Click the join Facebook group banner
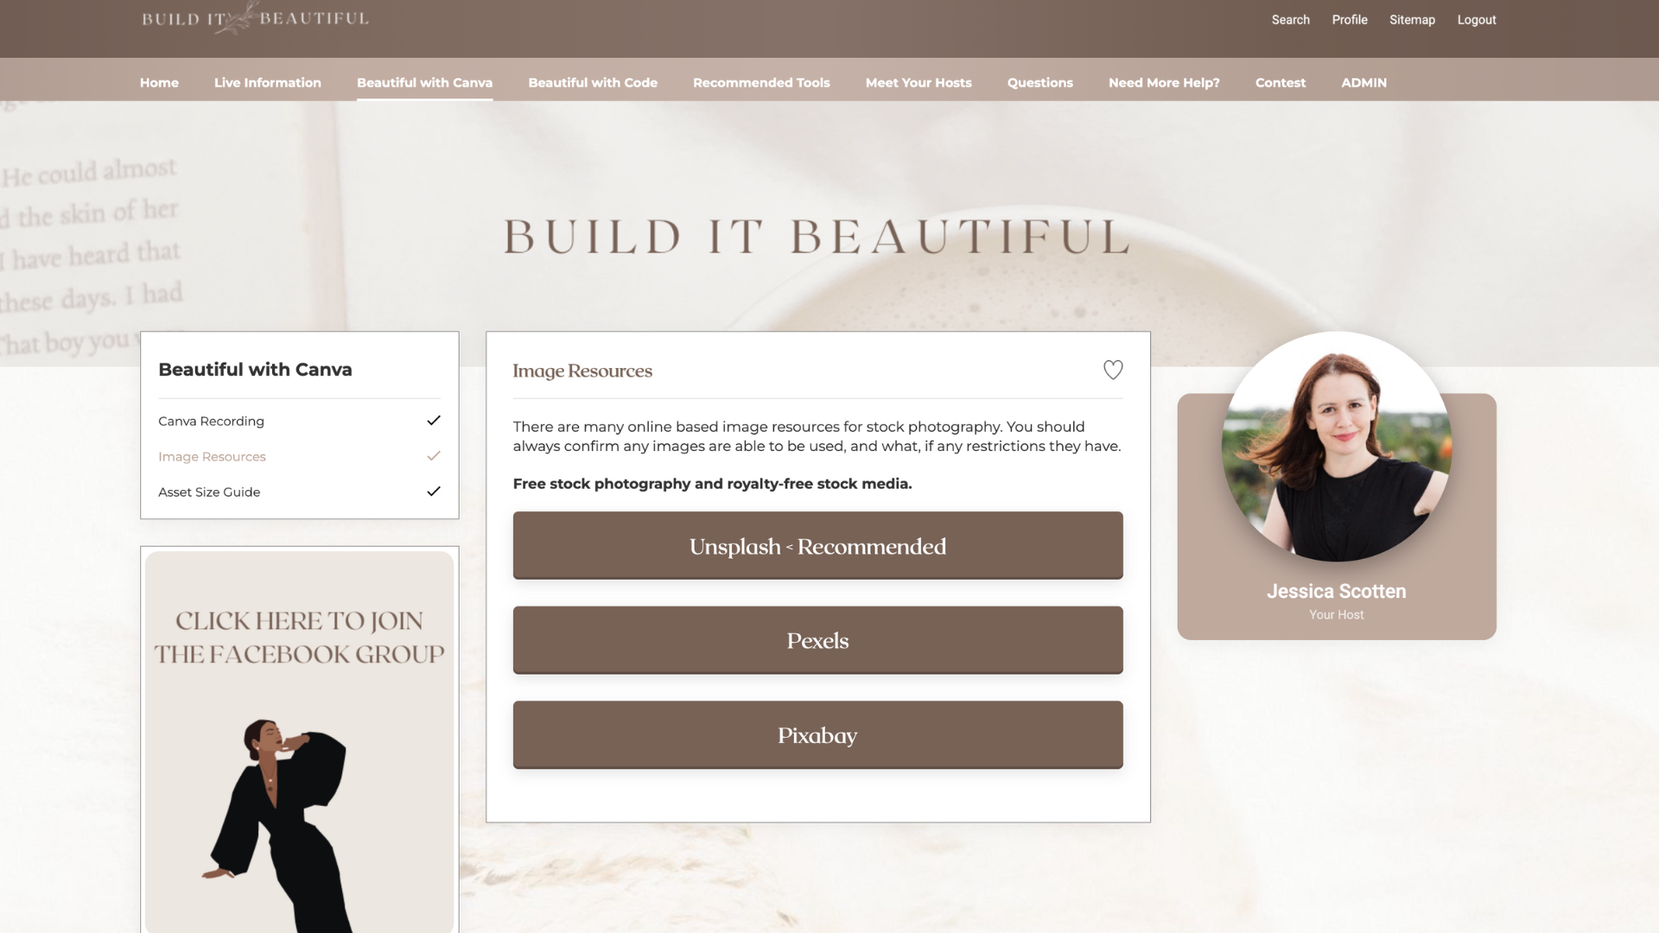The height and width of the screenshot is (933, 1659). pyautogui.click(x=299, y=741)
